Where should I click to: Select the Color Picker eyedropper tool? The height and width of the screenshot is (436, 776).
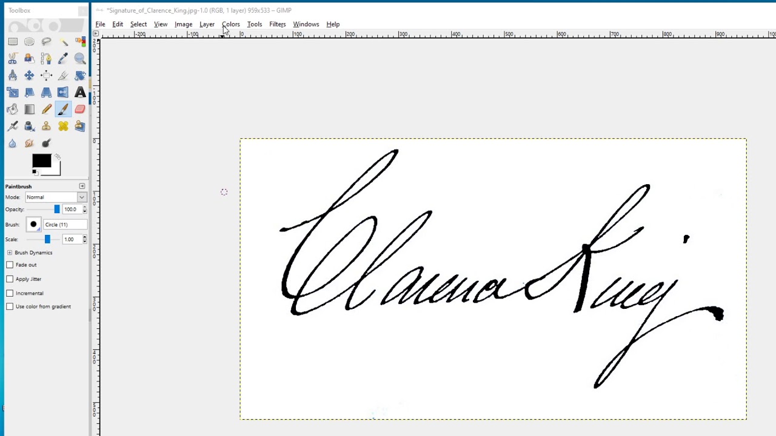63,59
